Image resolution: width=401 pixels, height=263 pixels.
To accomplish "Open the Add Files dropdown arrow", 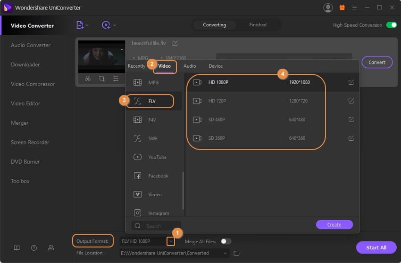I will pos(87,25).
